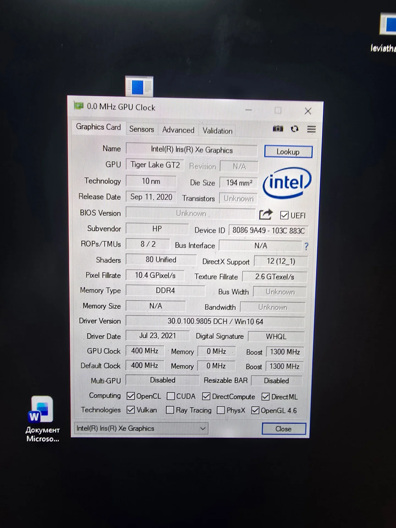
Task: Open the hamburger menu icon
Action: 311,129
